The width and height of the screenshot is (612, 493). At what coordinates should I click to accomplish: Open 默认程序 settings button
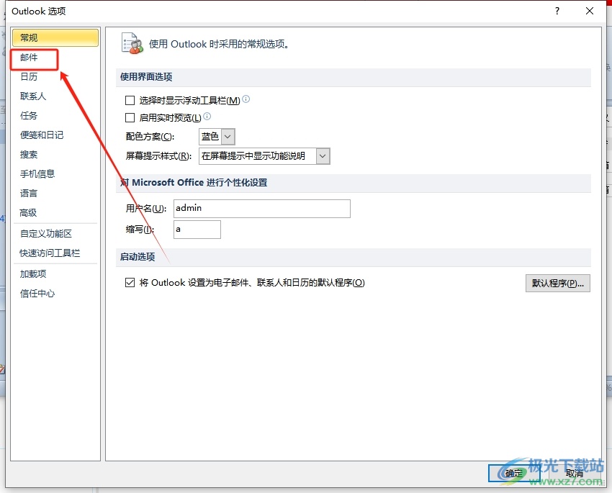coord(558,283)
